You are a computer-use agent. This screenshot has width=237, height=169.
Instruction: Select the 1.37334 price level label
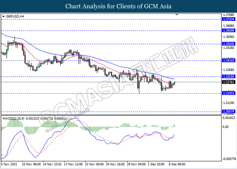(x=229, y=19)
